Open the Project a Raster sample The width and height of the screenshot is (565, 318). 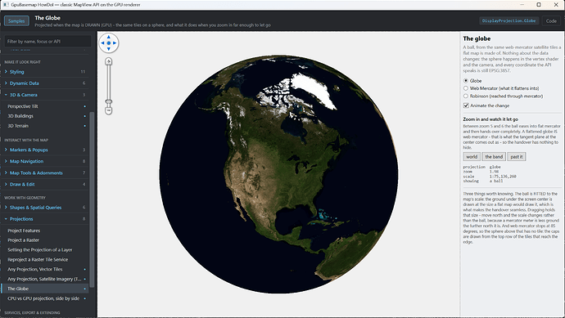(x=45, y=240)
